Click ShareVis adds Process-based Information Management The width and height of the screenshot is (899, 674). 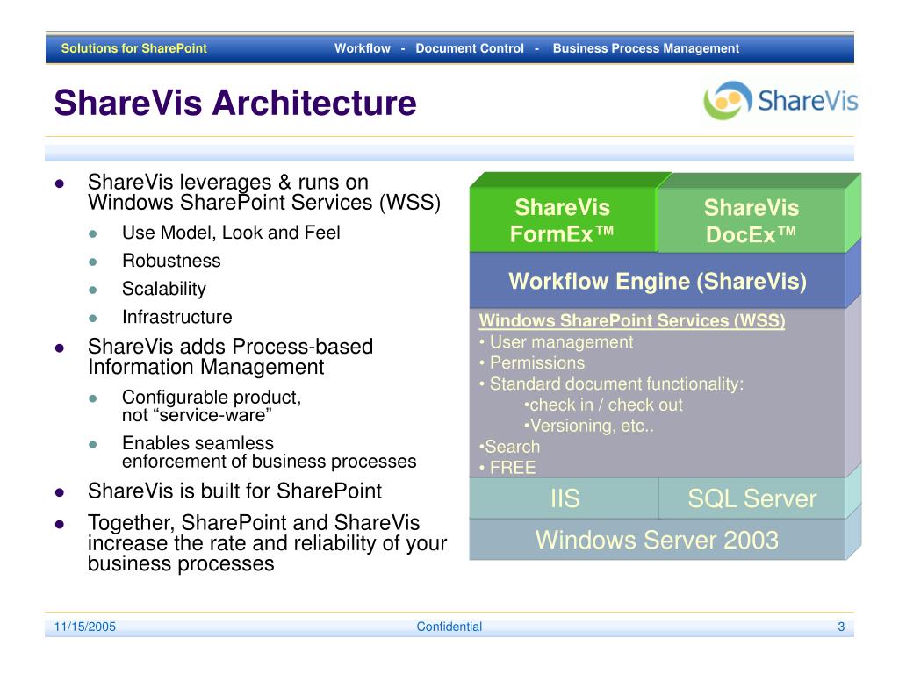coord(231,356)
